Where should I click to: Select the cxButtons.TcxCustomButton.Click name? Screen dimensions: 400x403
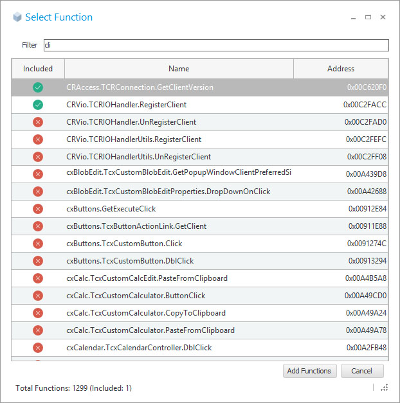pyautogui.click(x=124, y=244)
